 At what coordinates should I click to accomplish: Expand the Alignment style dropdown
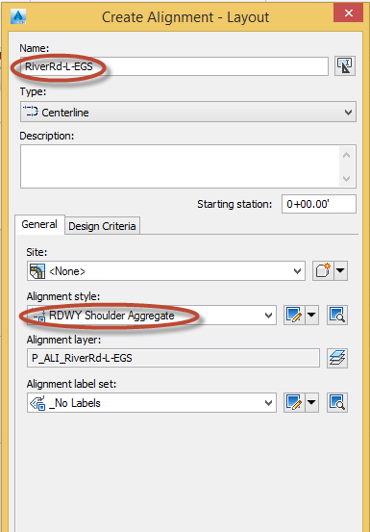click(152, 316)
